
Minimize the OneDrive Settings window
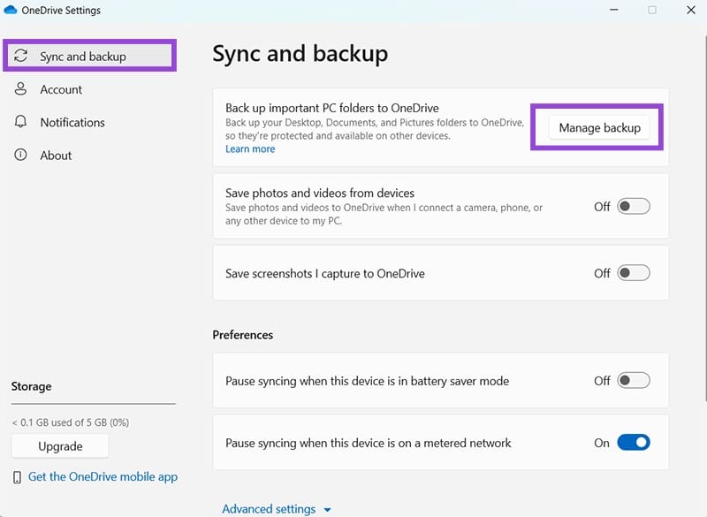[x=611, y=11]
